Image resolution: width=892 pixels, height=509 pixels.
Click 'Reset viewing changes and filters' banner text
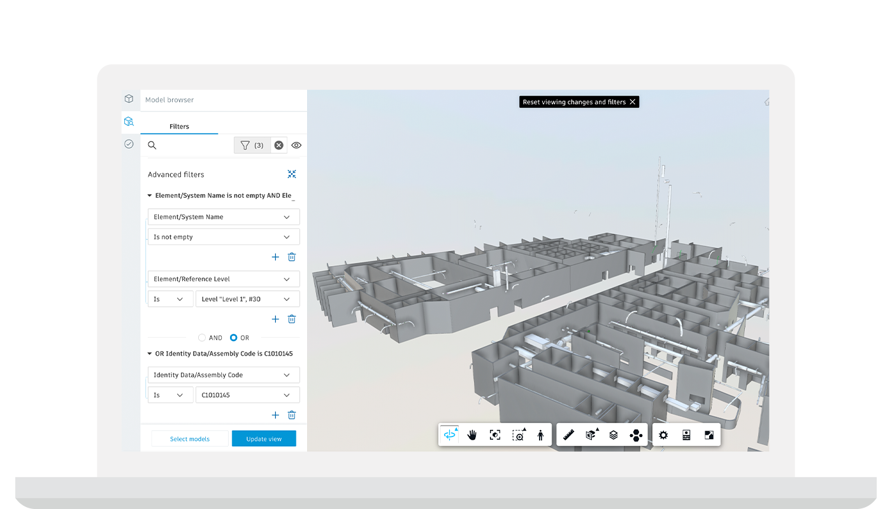pyautogui.click(x=574, y=102)
